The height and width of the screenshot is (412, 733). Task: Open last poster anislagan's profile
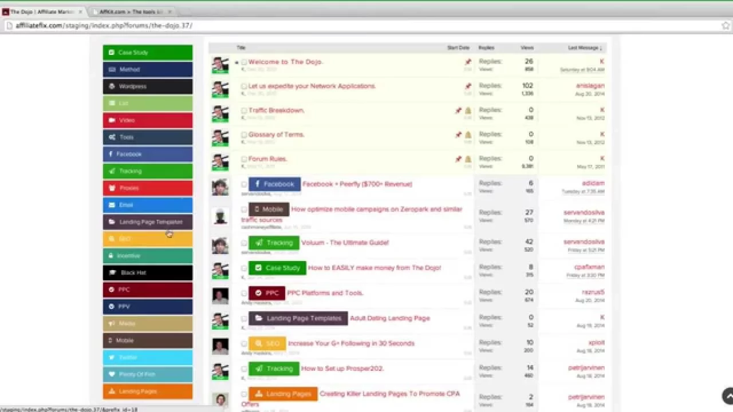pos(590,86)
